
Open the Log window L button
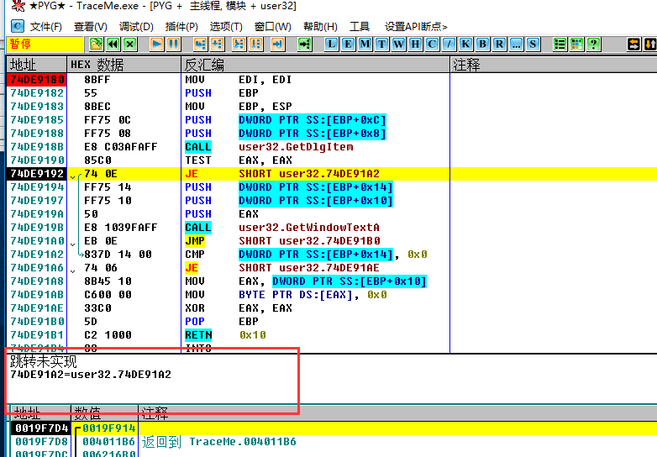click(x=331, y=44)
